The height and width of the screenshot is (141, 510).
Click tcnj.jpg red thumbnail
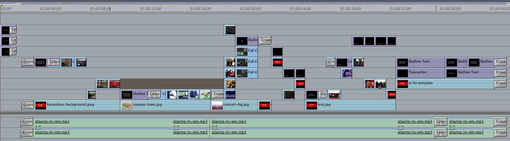312,105
